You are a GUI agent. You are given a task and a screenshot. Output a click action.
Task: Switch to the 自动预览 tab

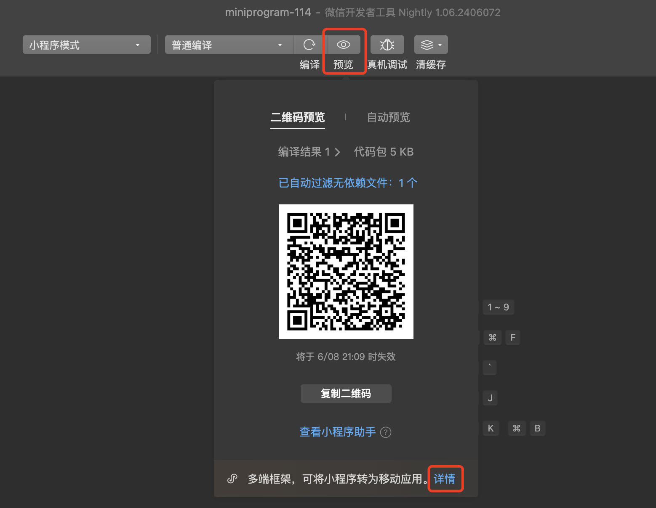click(x=388, y=117)
